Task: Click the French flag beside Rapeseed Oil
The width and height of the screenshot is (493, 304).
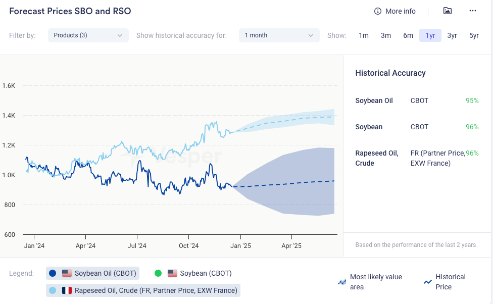Action: [67, 290]
